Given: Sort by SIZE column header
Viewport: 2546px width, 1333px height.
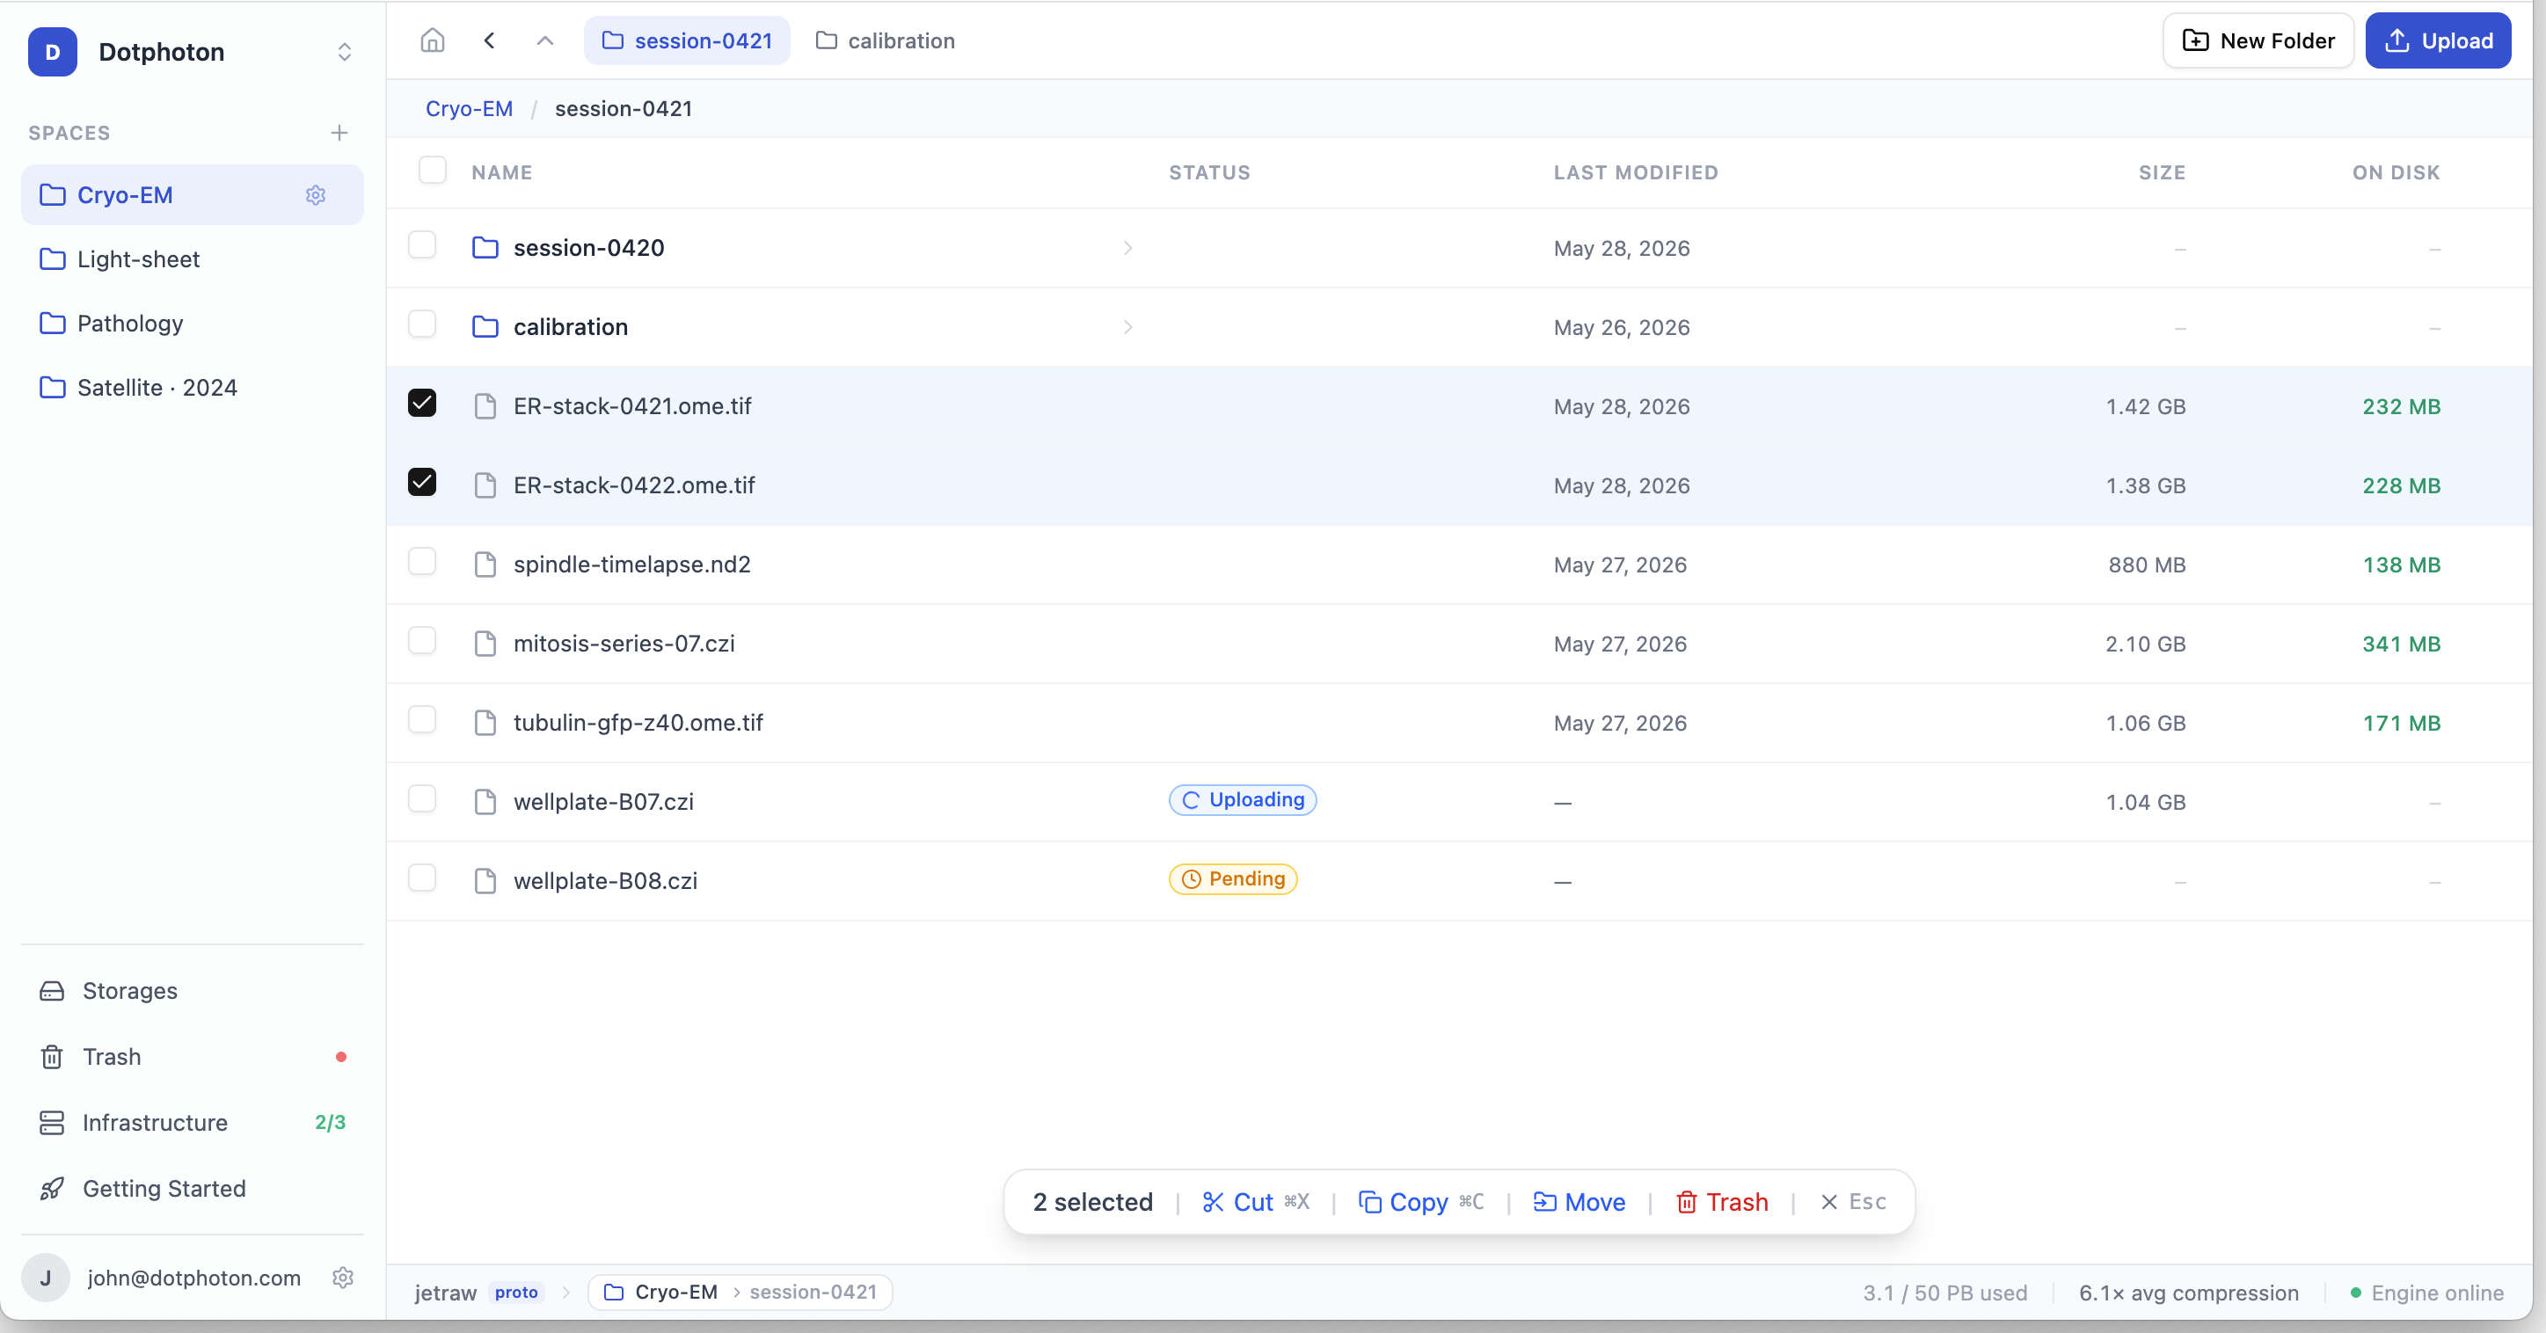Looking at the screenshot, I should (x=2162, y=172).
